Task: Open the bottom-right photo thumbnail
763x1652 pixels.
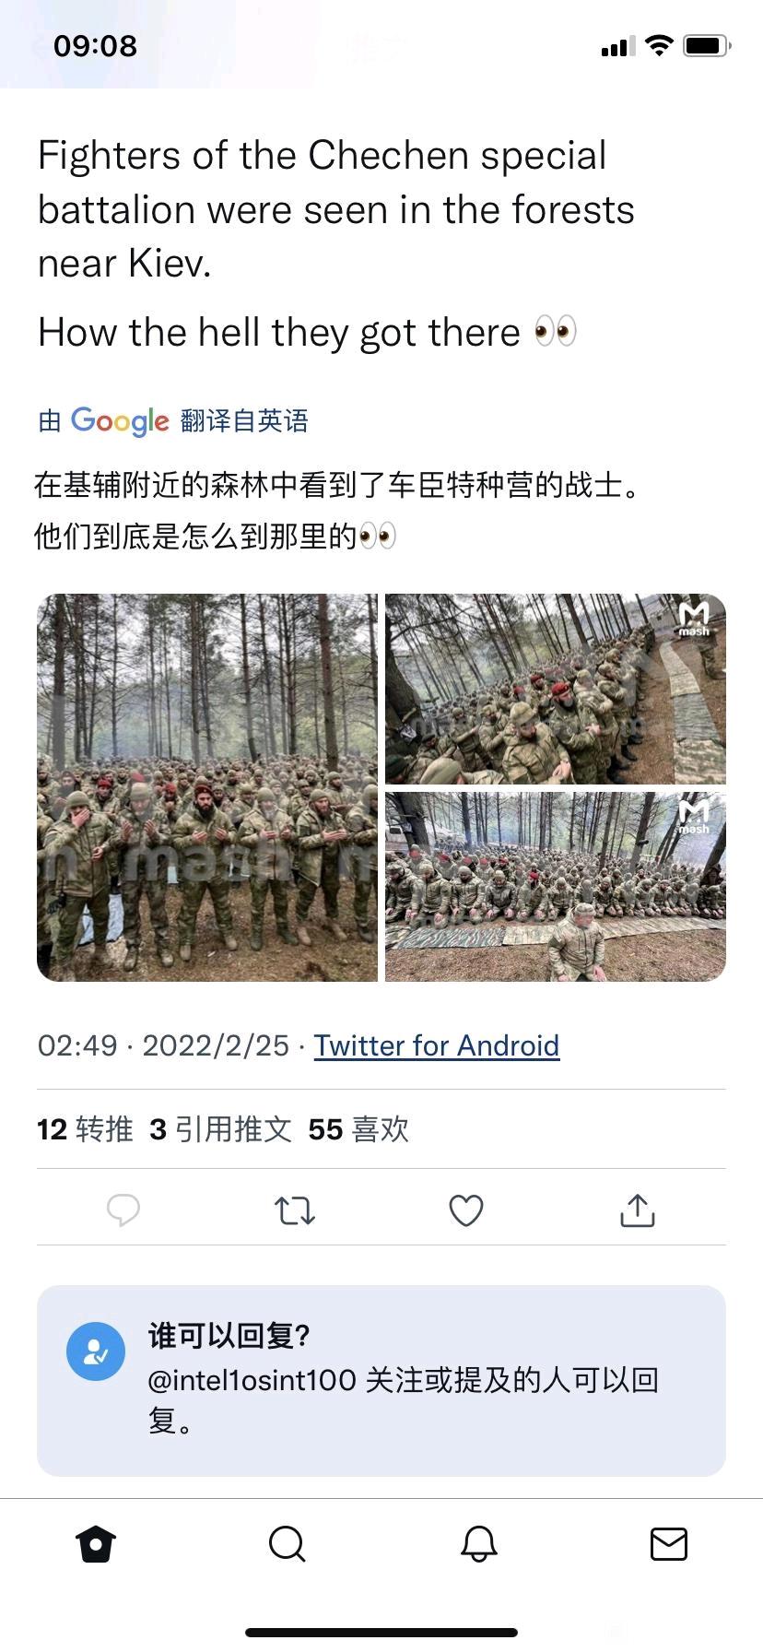Action: pos(556,887)
